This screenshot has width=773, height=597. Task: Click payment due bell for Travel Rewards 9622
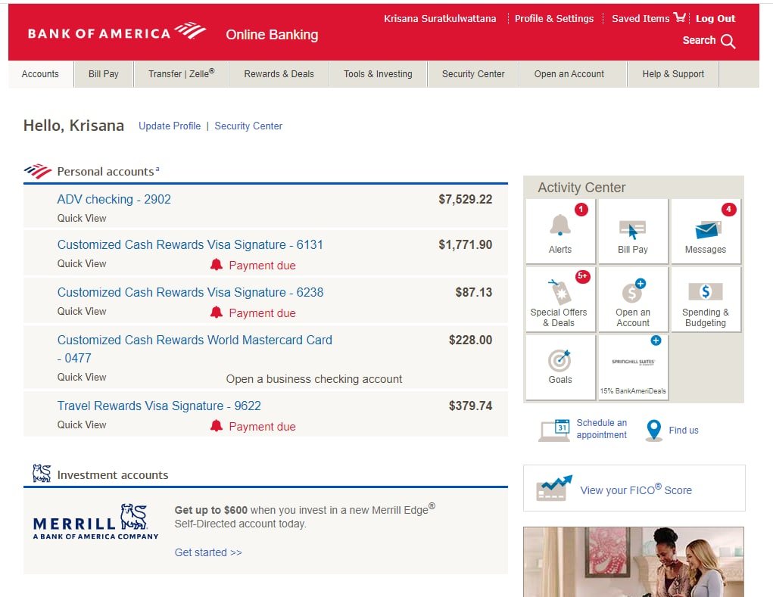(x=217, y=426)
